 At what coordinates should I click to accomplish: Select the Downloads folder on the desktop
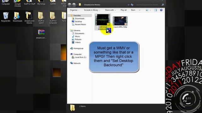coord(18,17)
